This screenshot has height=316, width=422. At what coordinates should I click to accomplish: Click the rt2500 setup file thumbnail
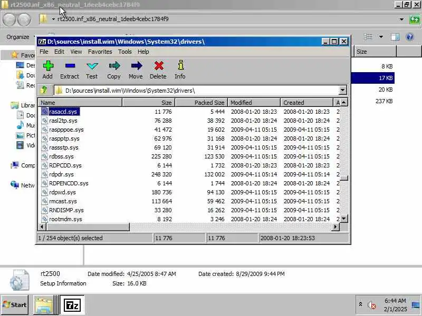(x=20, y=280)
